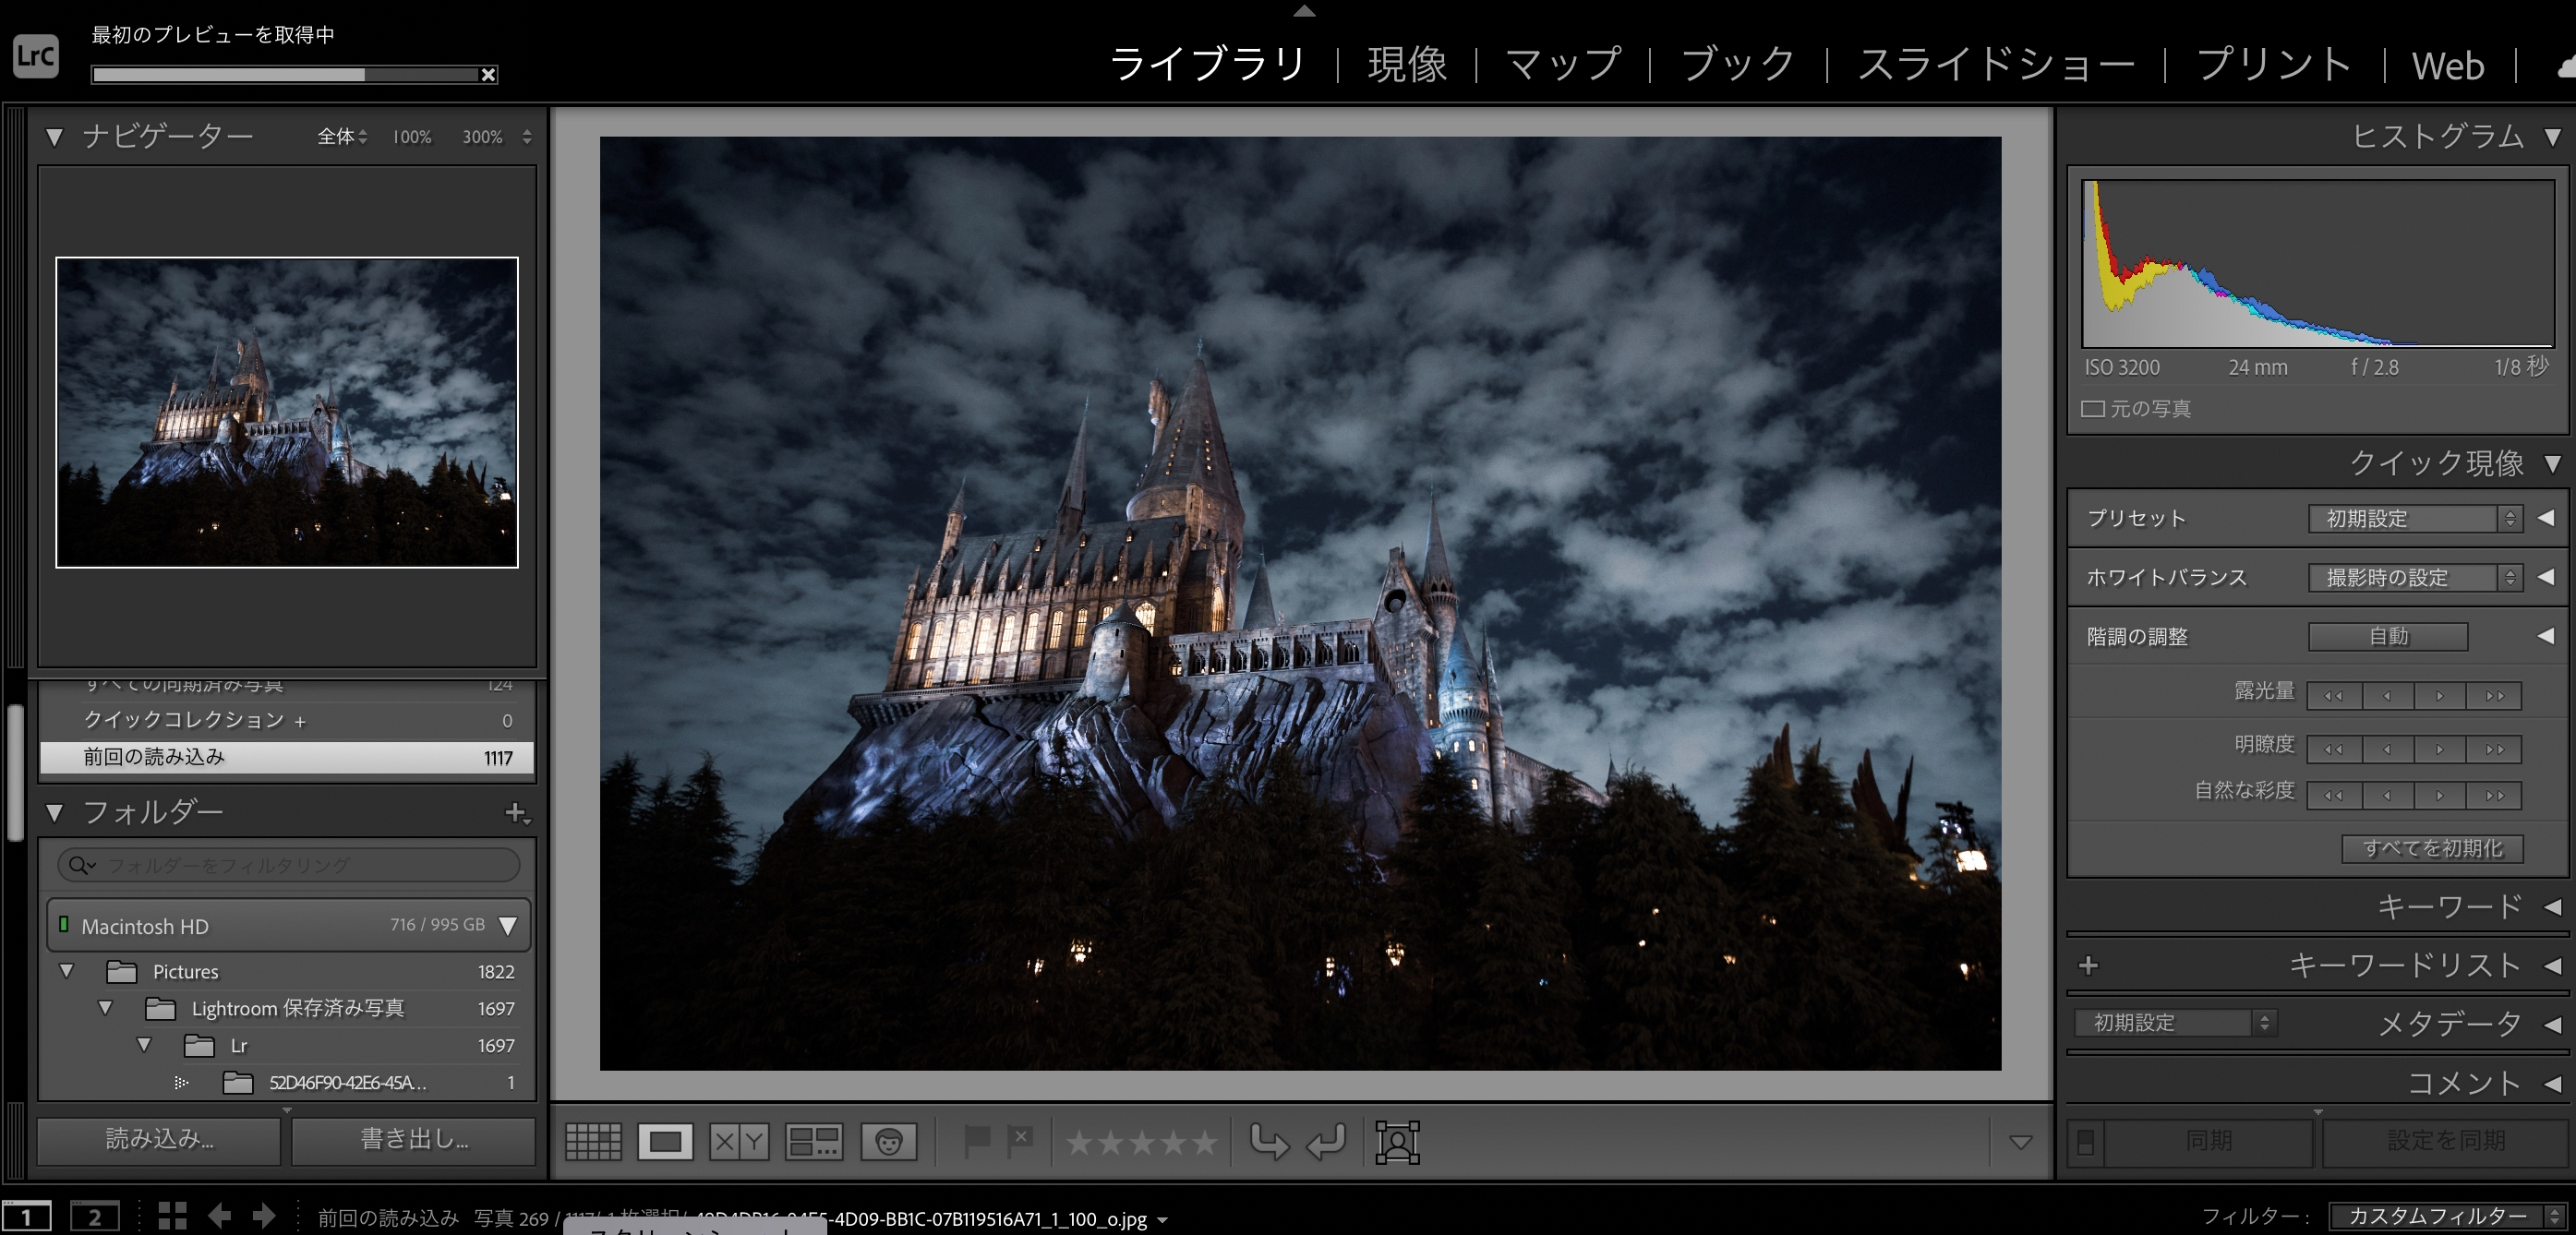Expand Macintosh HD volume triangle

pos(508,926)
